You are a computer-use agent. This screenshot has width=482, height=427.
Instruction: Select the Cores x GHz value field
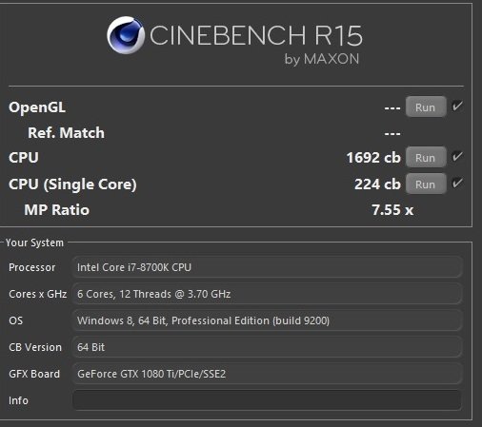pos(267,294)
